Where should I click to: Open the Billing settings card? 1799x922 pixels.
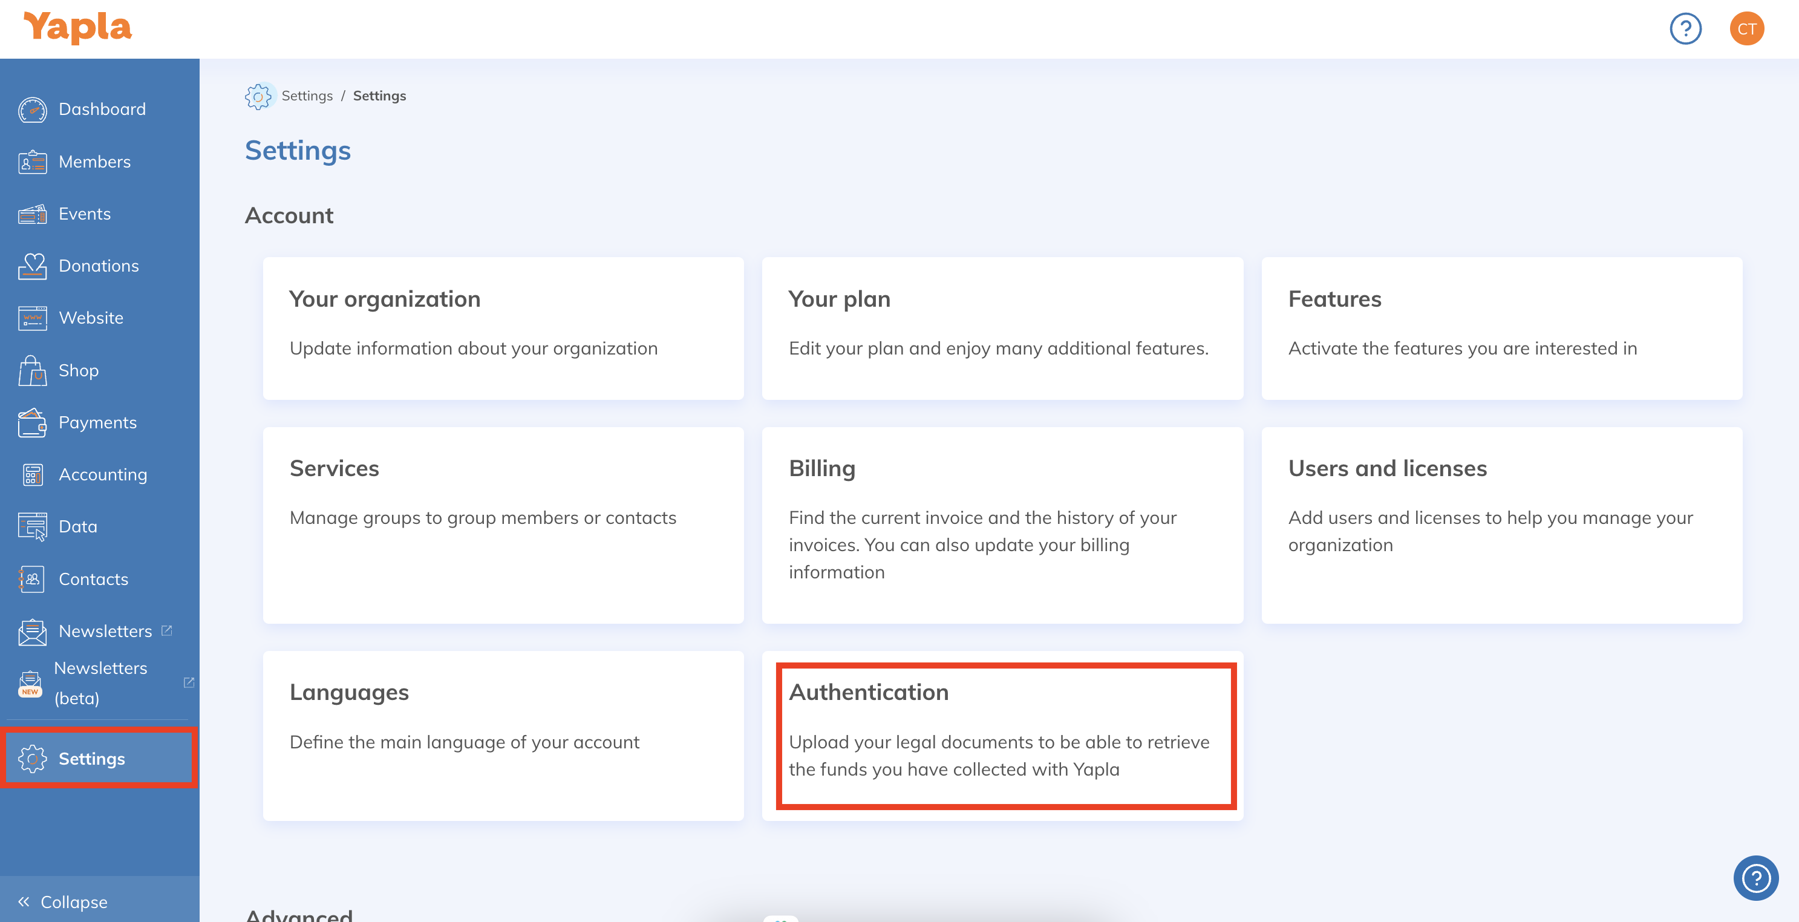point(1002,525)
